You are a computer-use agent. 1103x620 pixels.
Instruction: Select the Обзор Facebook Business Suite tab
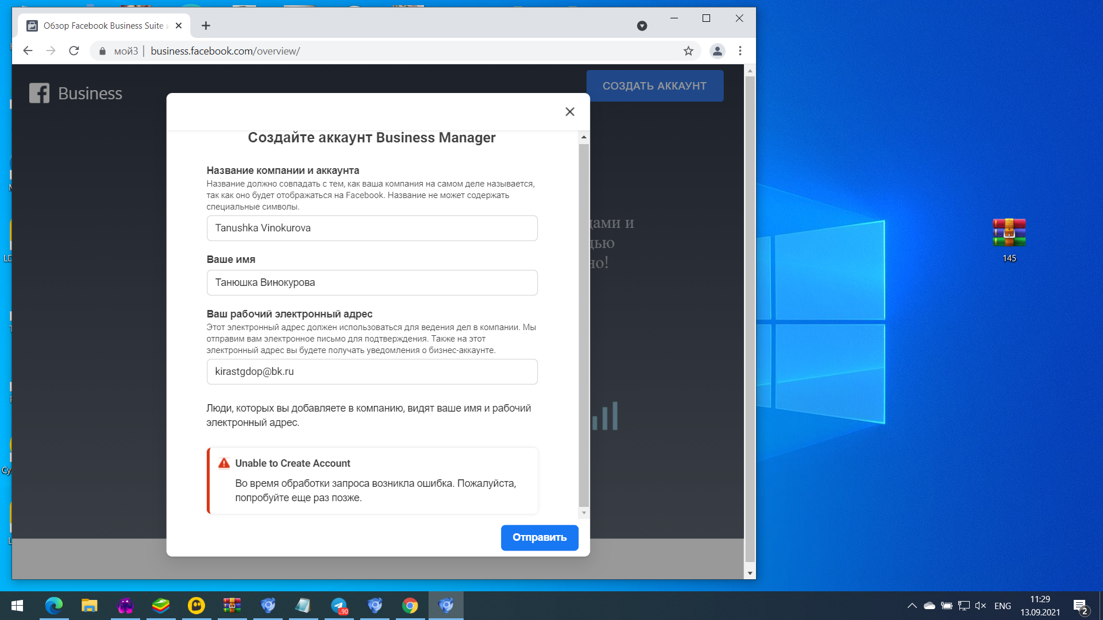click(x=103, y=25)
